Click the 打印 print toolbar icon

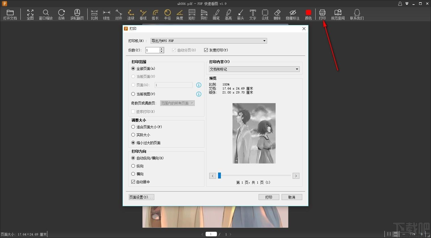[322, 14]
